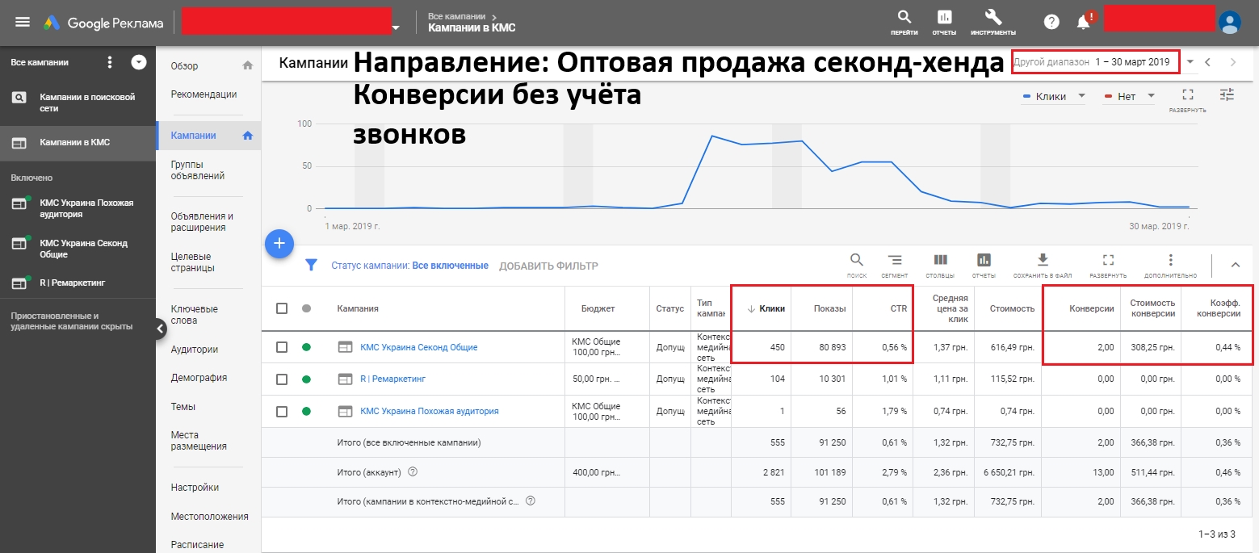Click the table Развернуть fullscreen icon
The image size is (1259, 553).
pos(1108,260)
